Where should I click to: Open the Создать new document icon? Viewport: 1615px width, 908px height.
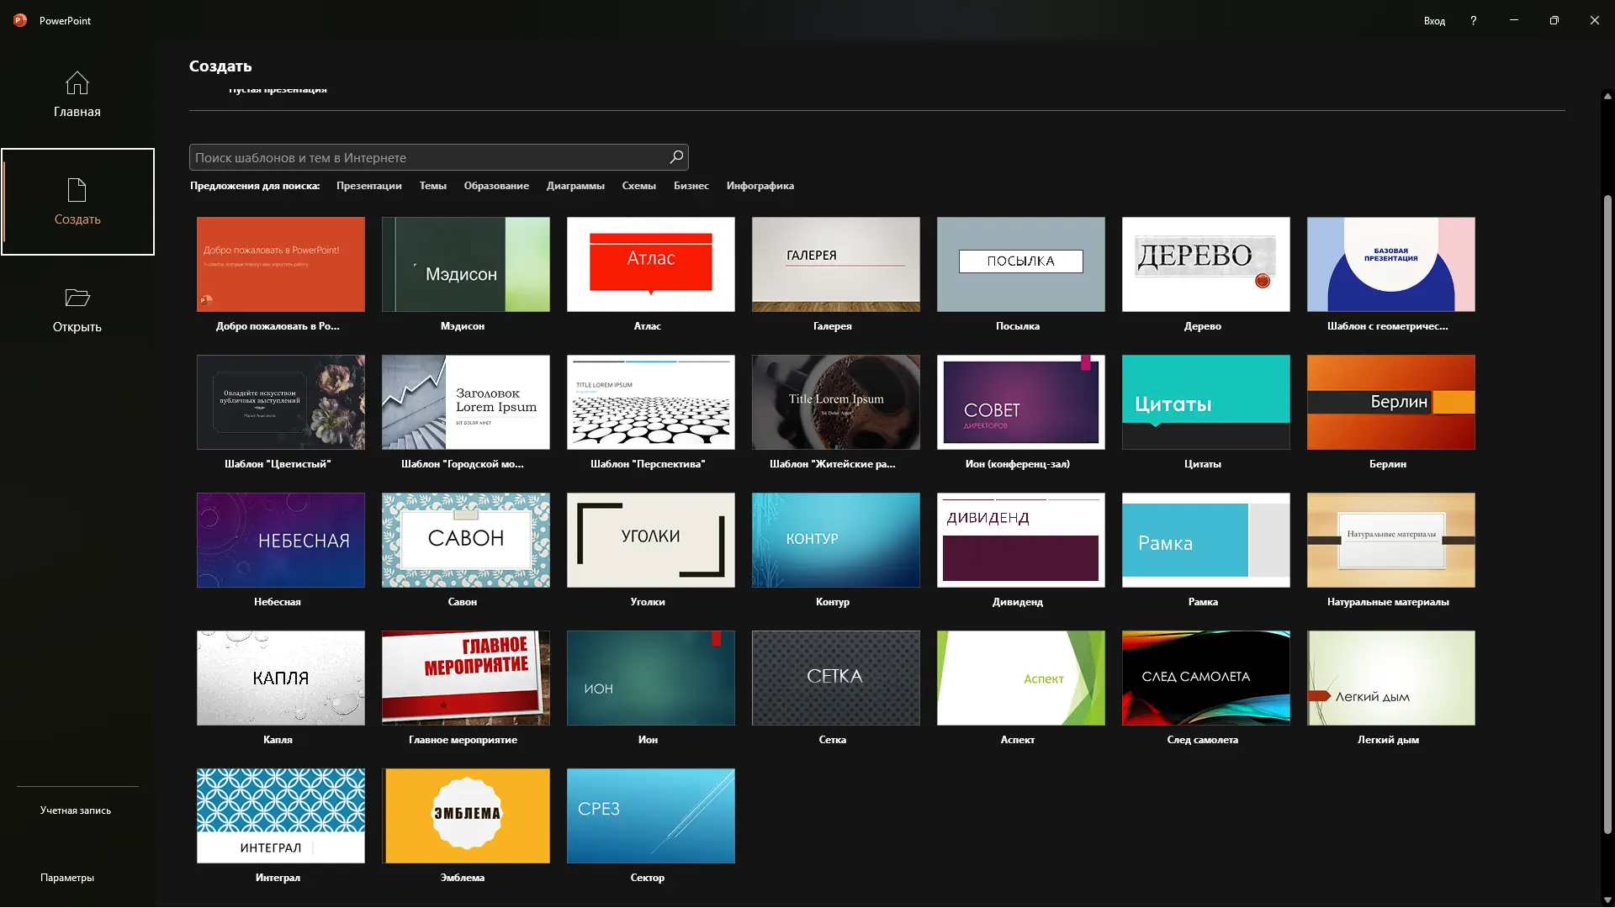coord(77,190)
